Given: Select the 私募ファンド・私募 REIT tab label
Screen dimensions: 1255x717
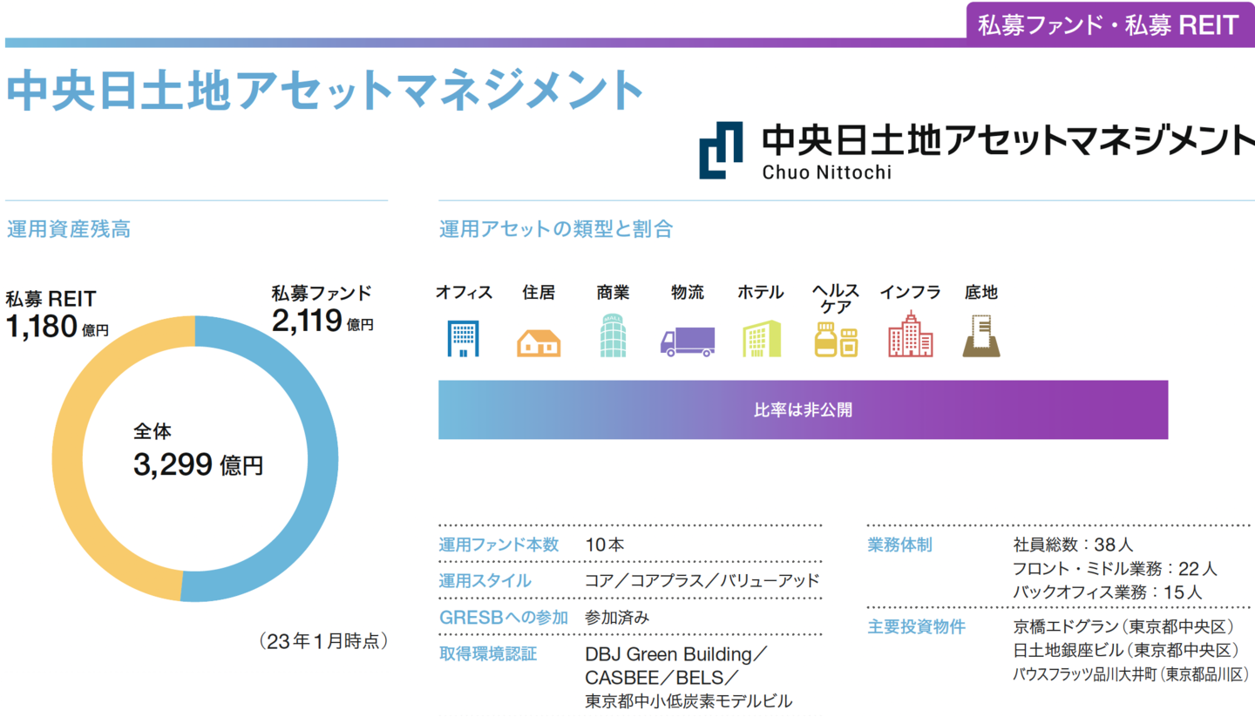Looking at the screenshot, I should point(1109,24).
